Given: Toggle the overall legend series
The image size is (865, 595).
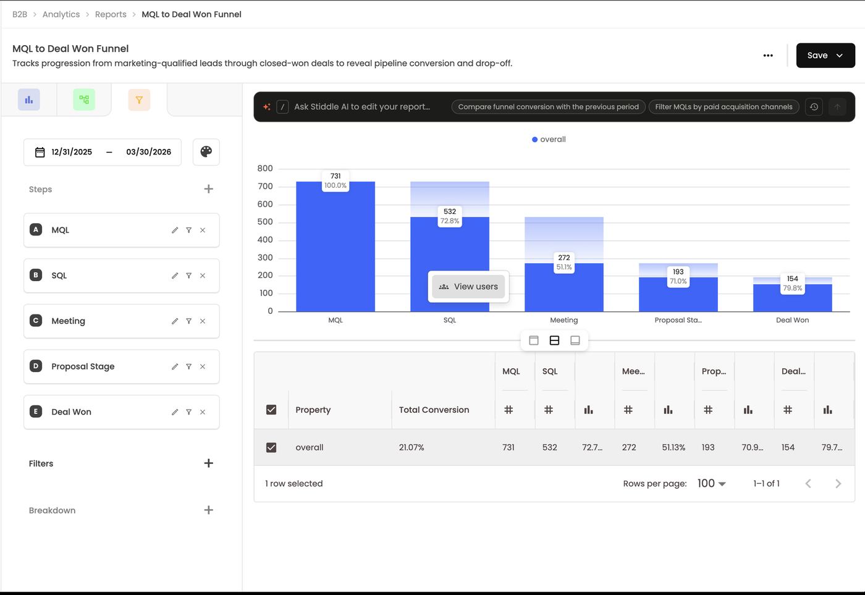Looking at the screenshot, I should tap(549, 140).
